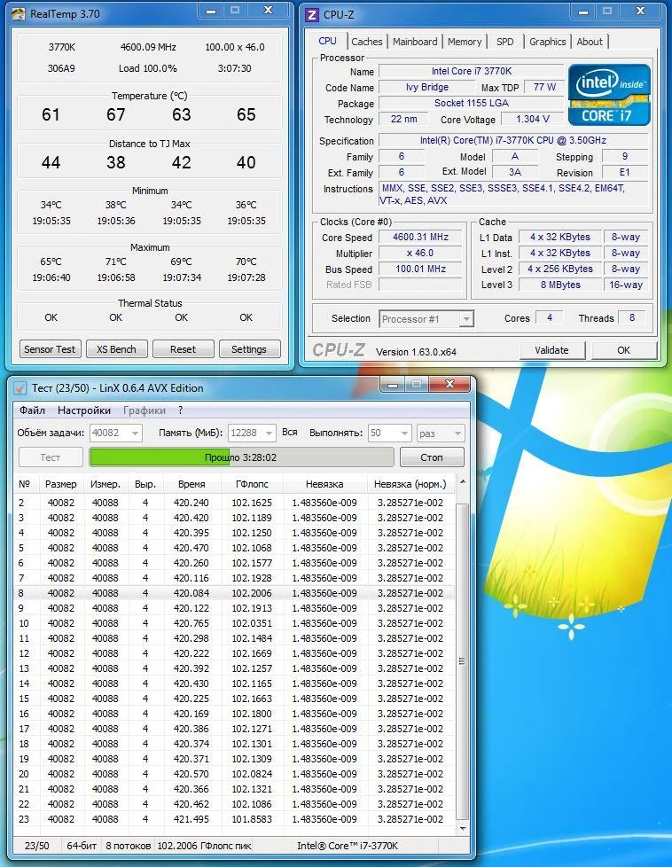Switch to the Mainboard tab
The width and height of the screenshot is (672, 867).
click(x=415, y=42)
